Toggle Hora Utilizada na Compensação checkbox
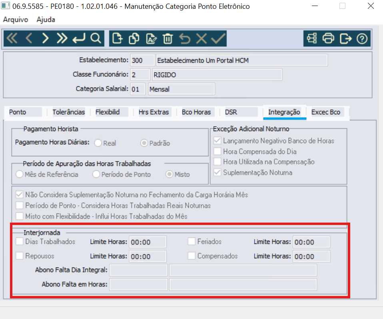 (x=217, y=161)
